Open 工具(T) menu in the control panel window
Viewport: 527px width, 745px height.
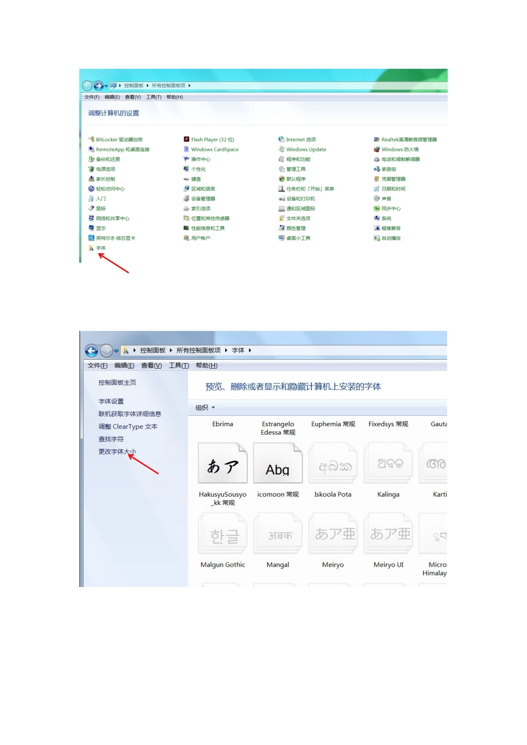point(154,98)
